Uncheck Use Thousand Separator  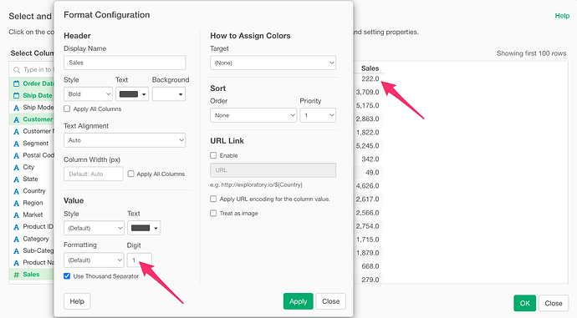[x=67, y=276]
